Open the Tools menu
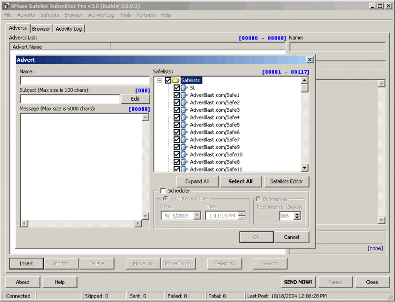 click(125, 15)
